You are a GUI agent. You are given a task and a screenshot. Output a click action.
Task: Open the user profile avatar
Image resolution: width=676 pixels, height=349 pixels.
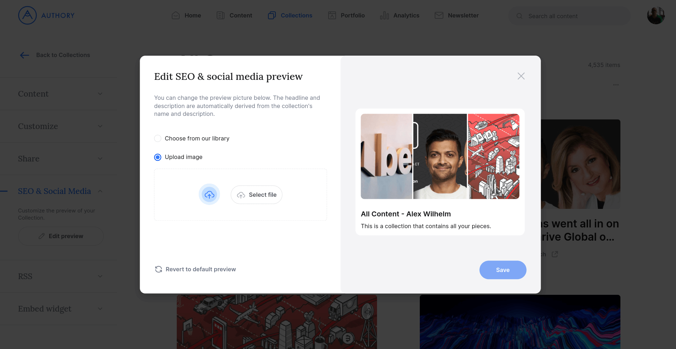click(x=655, y=16)
